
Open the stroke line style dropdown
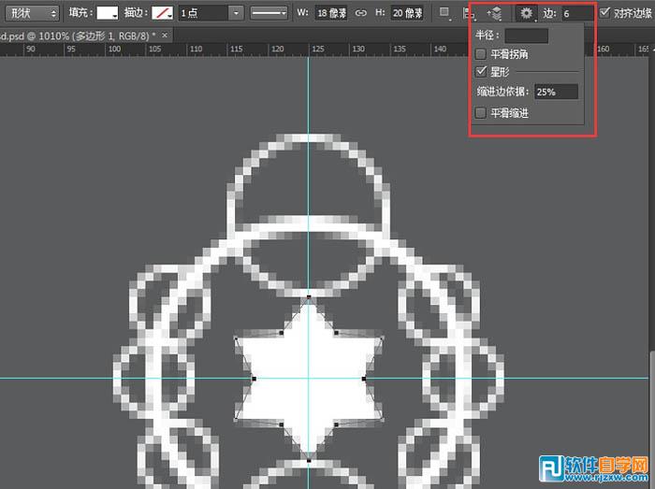pyautogui.click(x=269, y=13)
